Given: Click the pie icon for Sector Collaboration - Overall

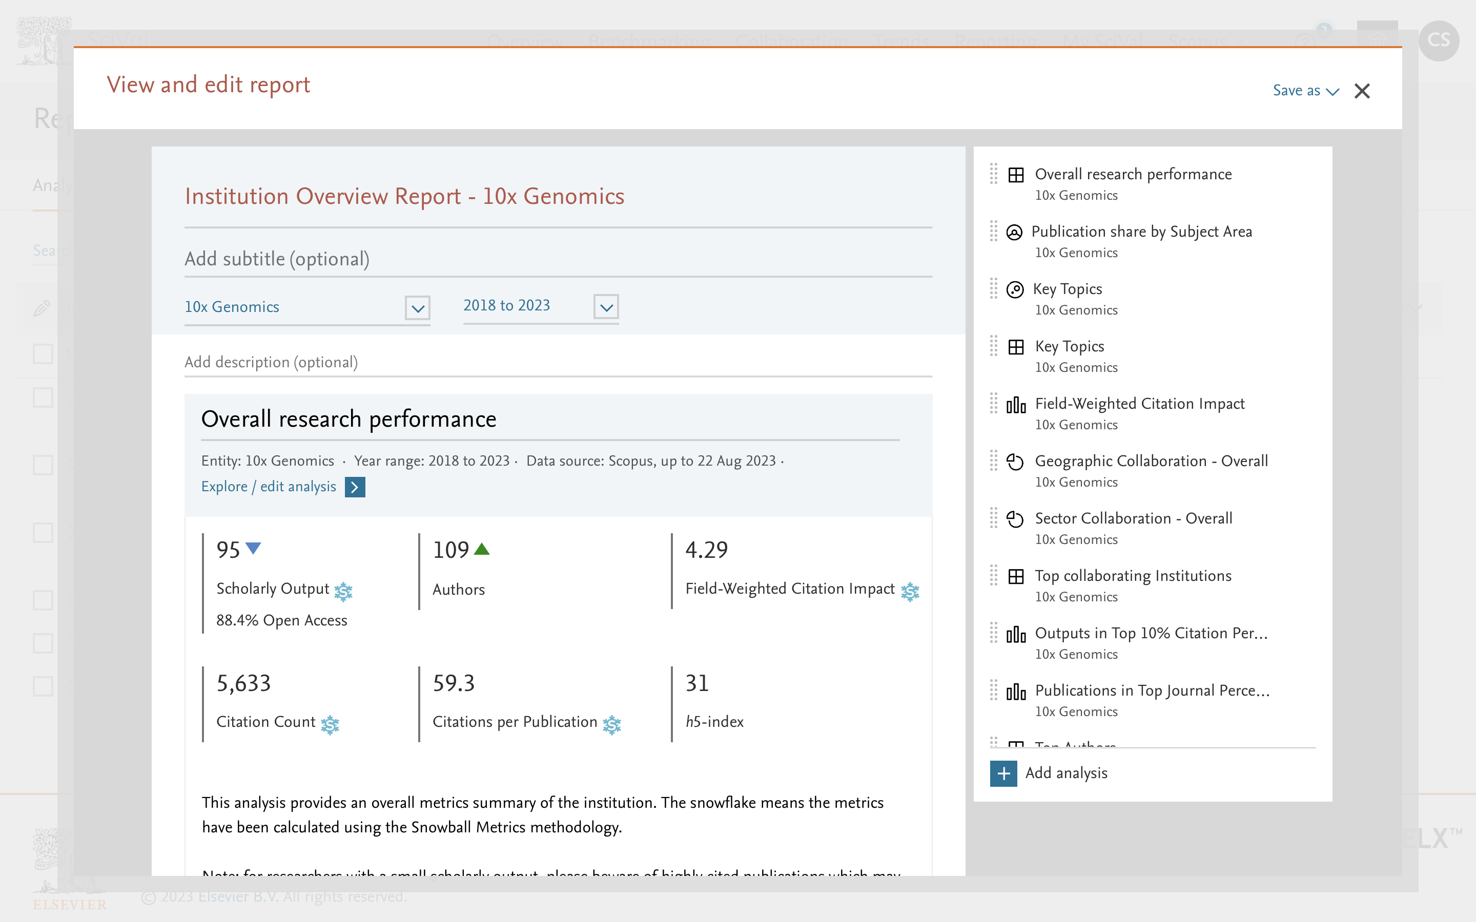Looking at the screenshot, I should point(1015,519).
